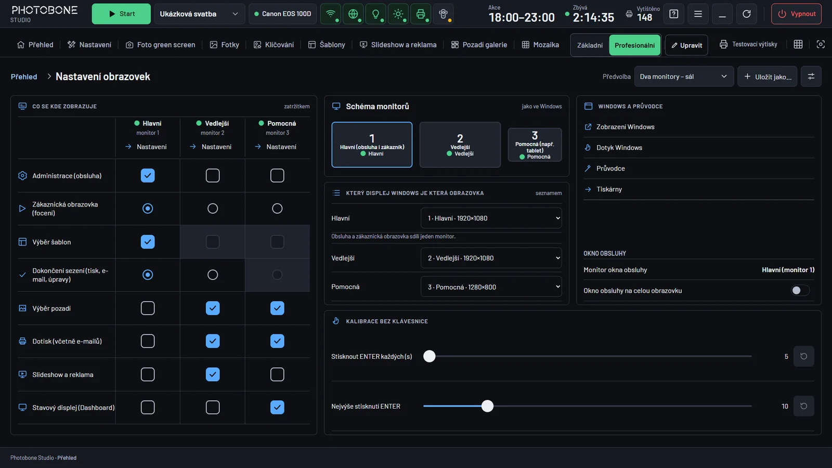832x468 pixels.
Task: Click the Stisknout ENTER každých slider handle
Action: (429, 356)
